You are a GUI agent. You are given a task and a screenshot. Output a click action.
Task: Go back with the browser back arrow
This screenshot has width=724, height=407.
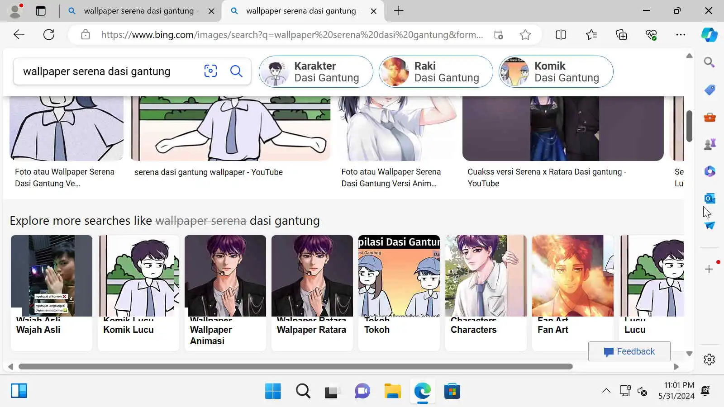(x=19, y=34)
